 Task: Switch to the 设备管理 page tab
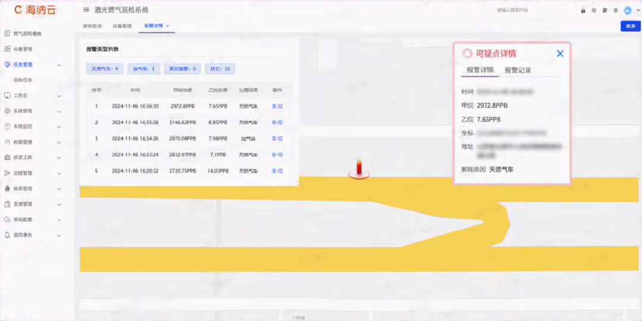(x=122, y=26)
